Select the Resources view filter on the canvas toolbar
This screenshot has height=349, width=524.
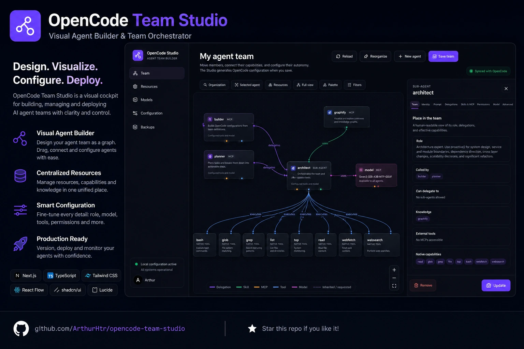tap(278, 85)
